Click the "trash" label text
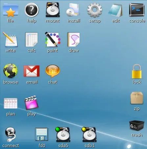The image size is (147, 149). tap(137, 135)
